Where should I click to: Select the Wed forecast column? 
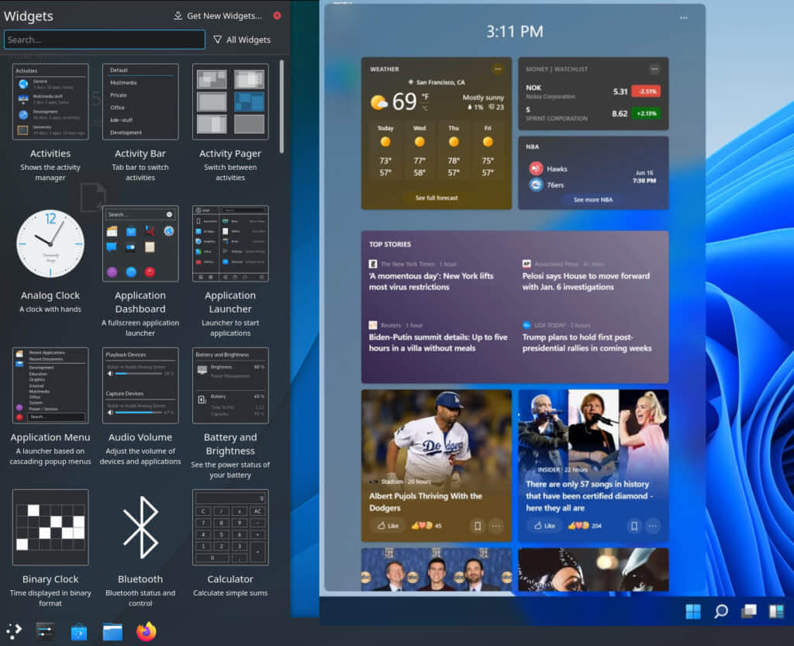pyautogui.click(x=419, y=151)
